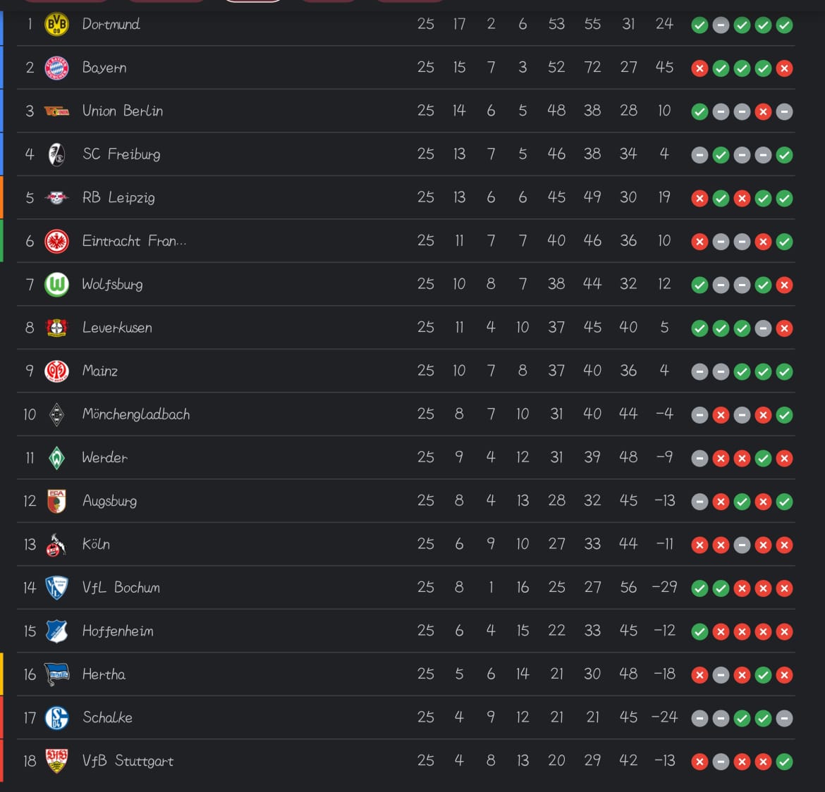Open the Köln club crest

[56, 545]
